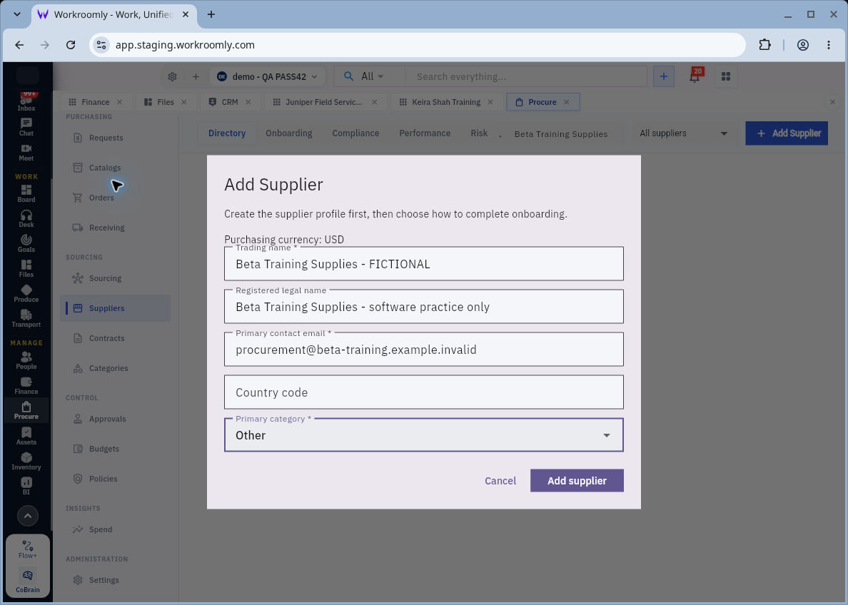Open the Goals target icon
848x605 pixels.
coord(26,243)
